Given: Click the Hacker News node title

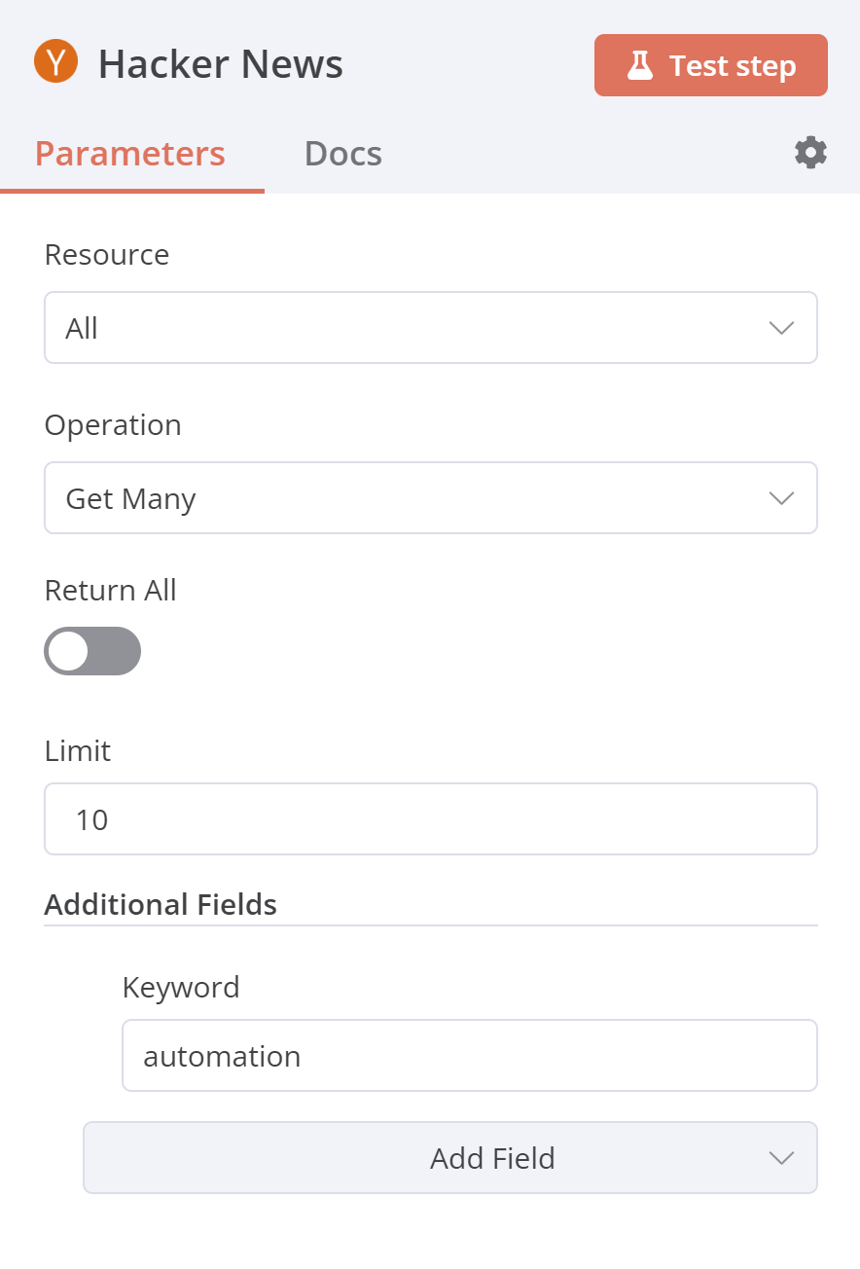Looking at the screenshot, I should tap(221, 65).
